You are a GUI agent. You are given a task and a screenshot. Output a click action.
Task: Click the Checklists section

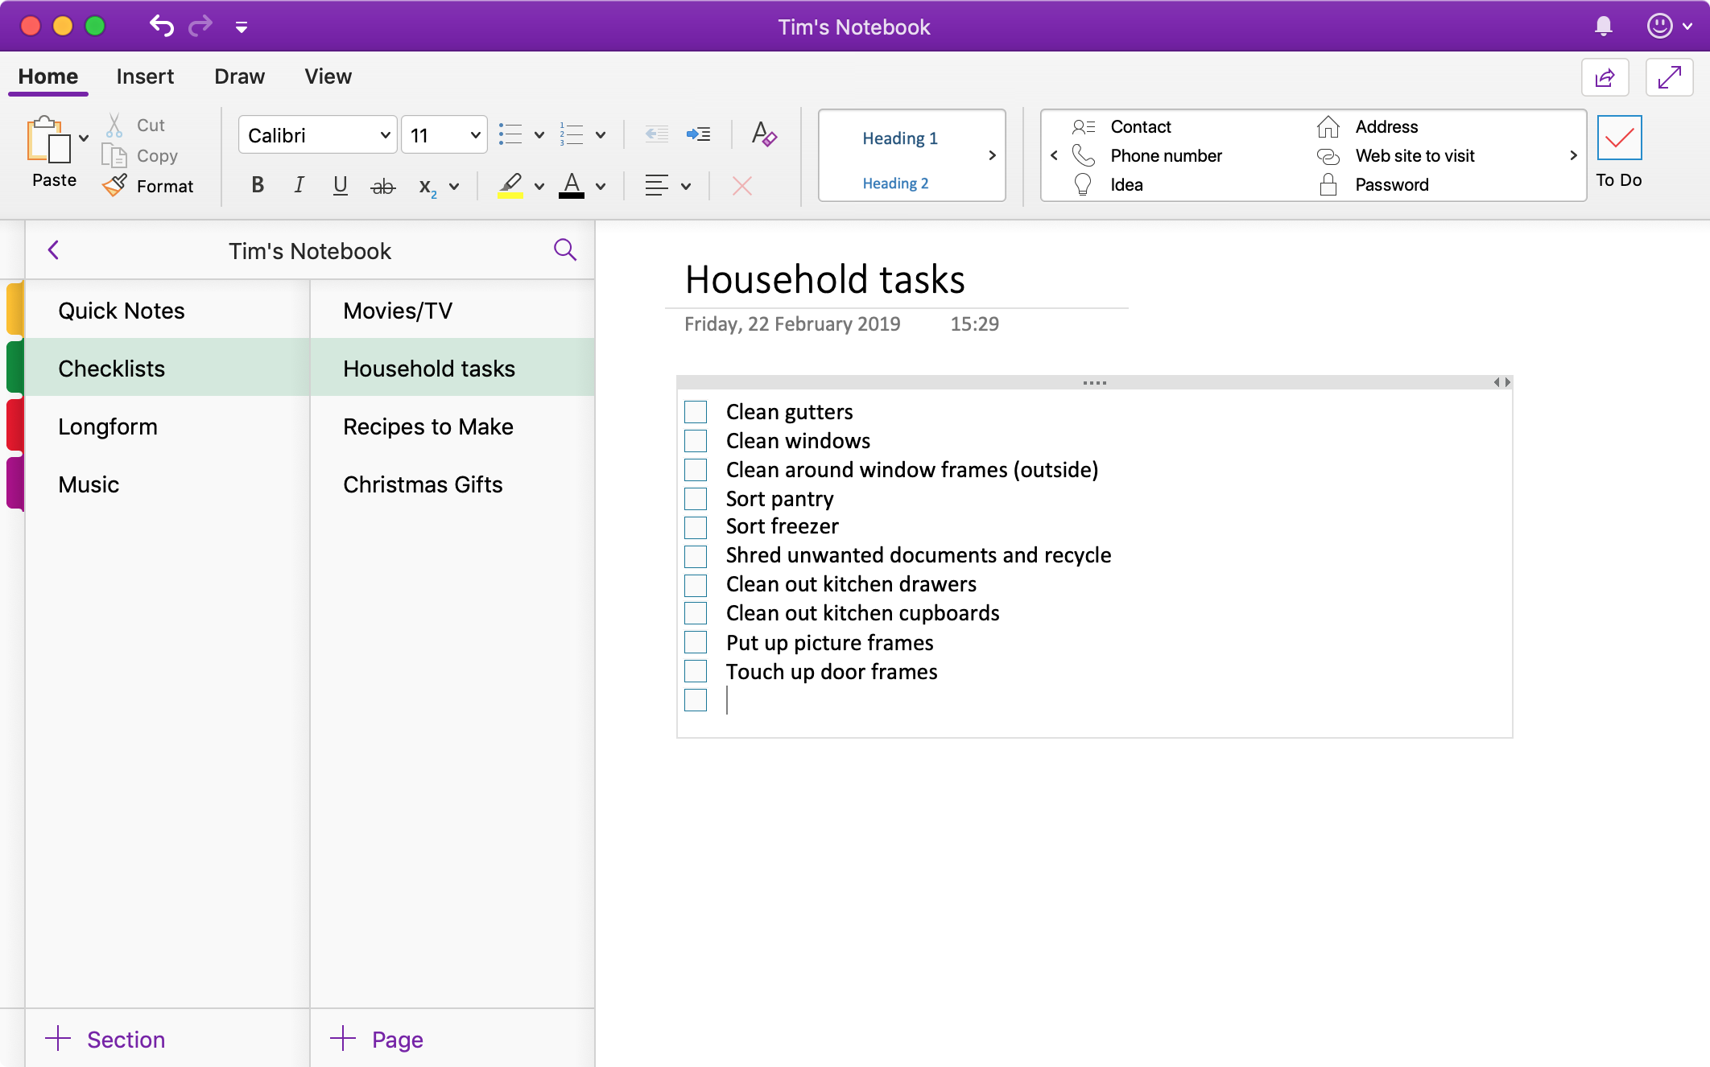pos(110,369)
